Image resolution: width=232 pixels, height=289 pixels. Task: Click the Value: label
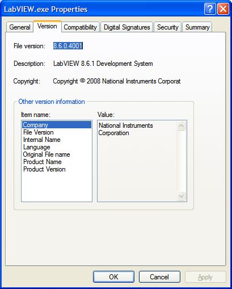pyautogui.click(x=106, y=115)
